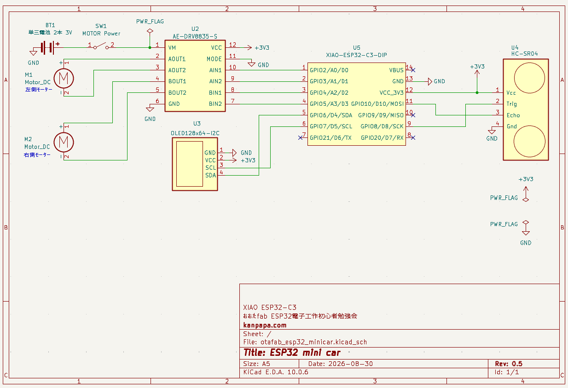Select the +3V3 symbol above HC-SR04 Vcc wire
Image resolution: width=568 pixels, height=388 pixels.
(477, 73)
